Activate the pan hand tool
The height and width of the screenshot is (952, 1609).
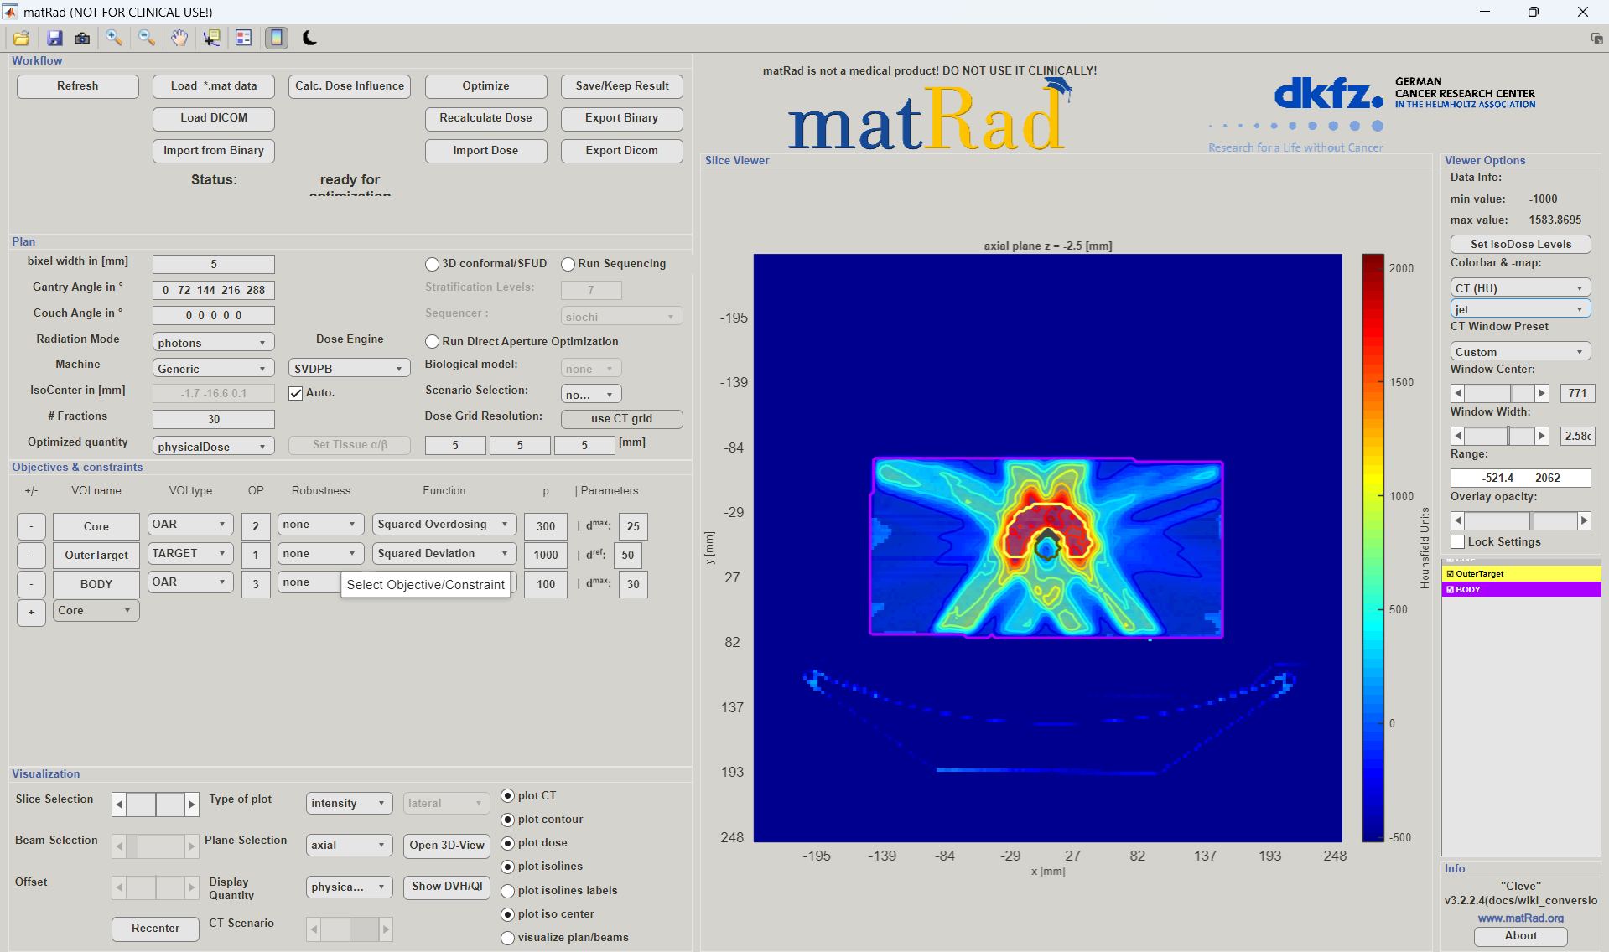point(179,38)
